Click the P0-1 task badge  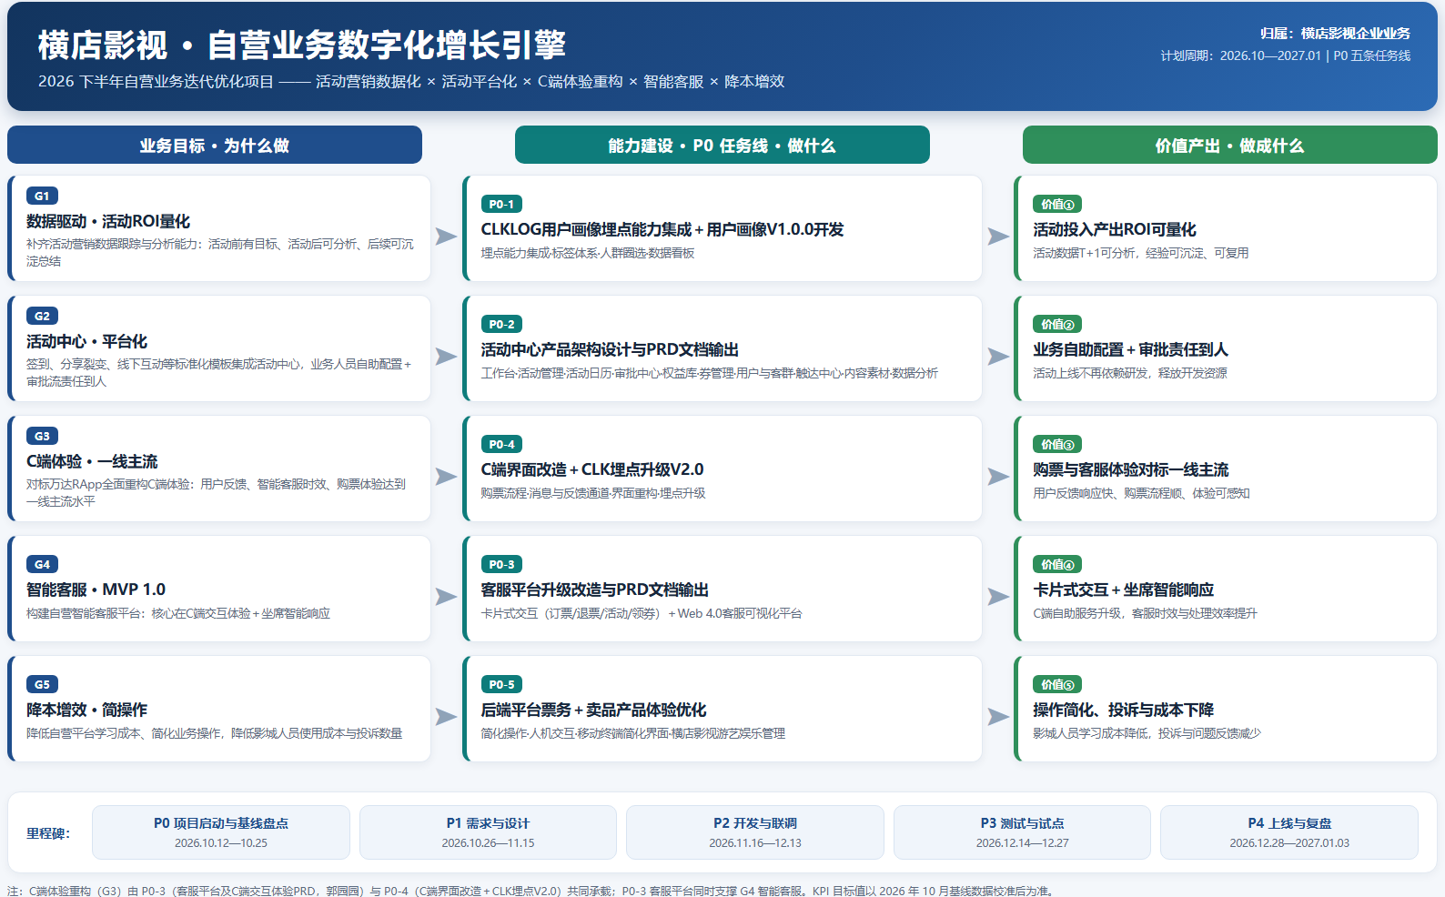pyautogui.click(x=501, y=204)
